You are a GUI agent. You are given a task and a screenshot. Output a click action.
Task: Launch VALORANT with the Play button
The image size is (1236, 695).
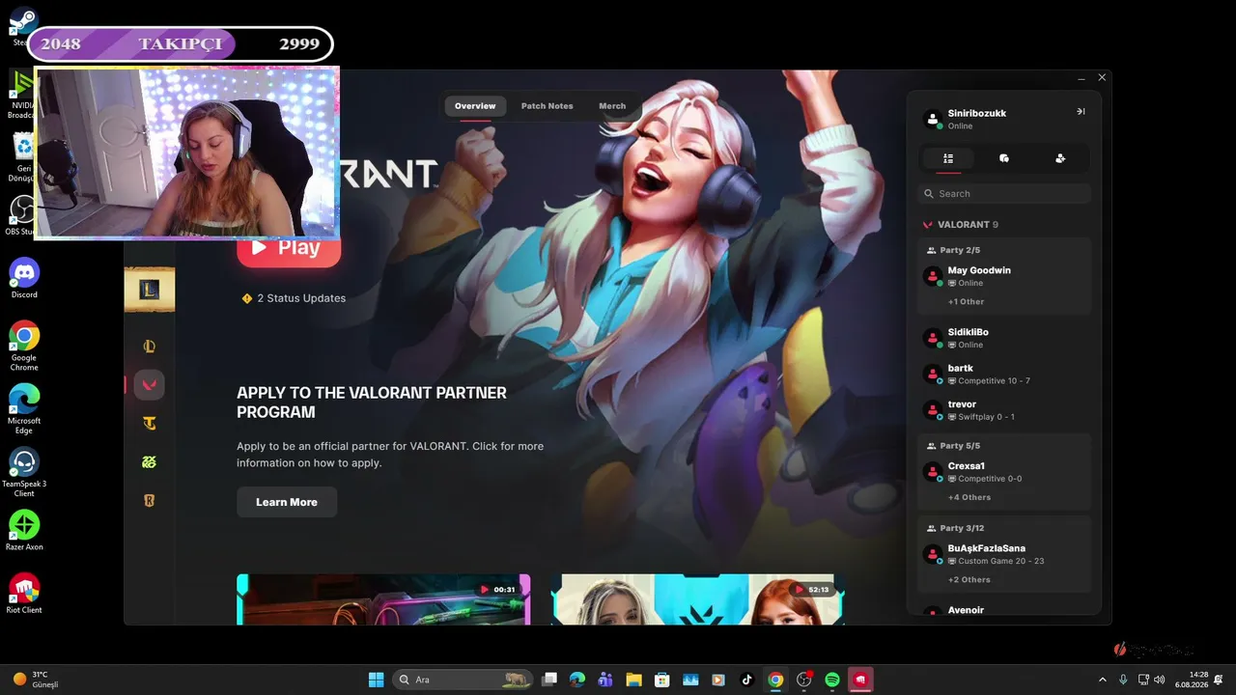point(289,248)
